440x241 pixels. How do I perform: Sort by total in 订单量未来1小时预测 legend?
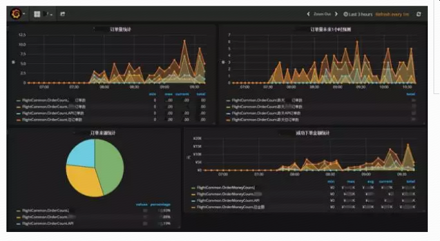[x=411, y=94]
